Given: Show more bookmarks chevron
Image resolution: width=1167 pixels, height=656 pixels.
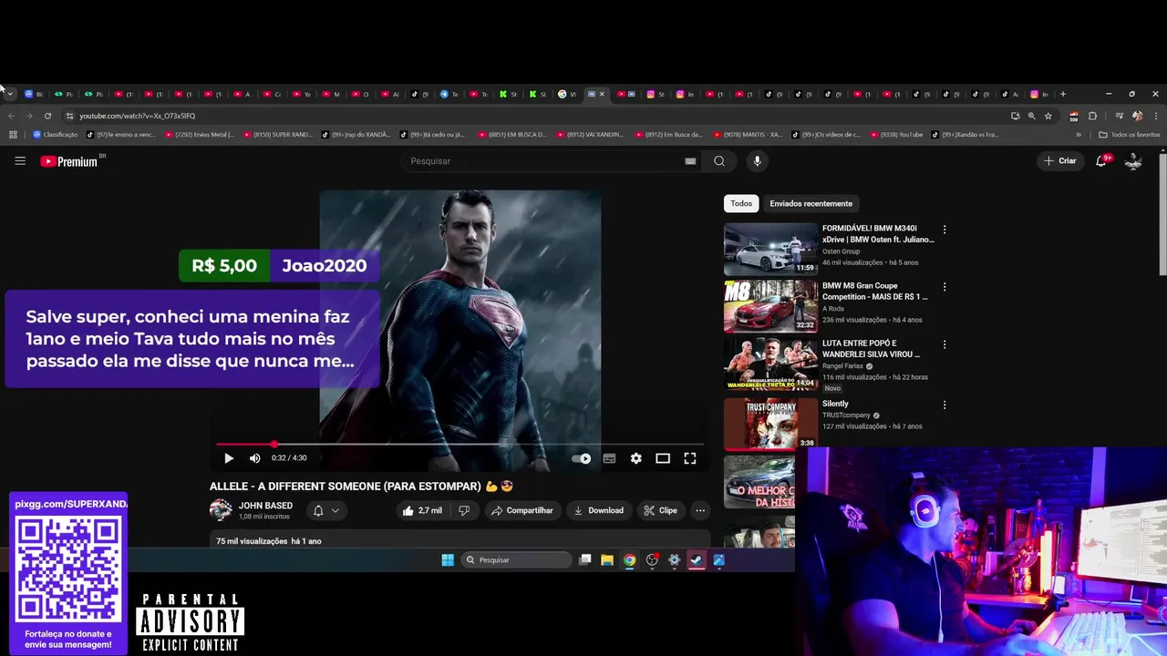Looking at the screenshot, I should 1079,135.
